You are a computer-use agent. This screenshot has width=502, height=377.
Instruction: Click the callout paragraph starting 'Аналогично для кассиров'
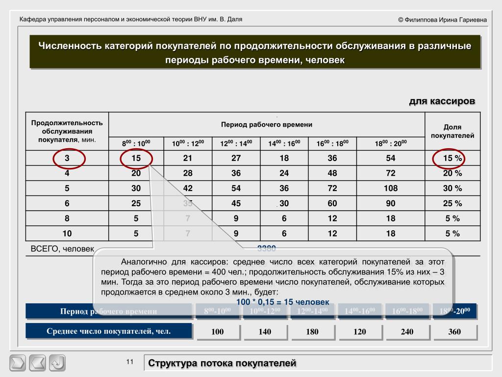coord(273,277)
